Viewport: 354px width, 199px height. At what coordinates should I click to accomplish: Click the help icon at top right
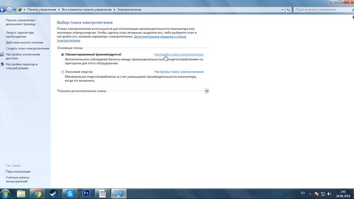pos(353,17)
